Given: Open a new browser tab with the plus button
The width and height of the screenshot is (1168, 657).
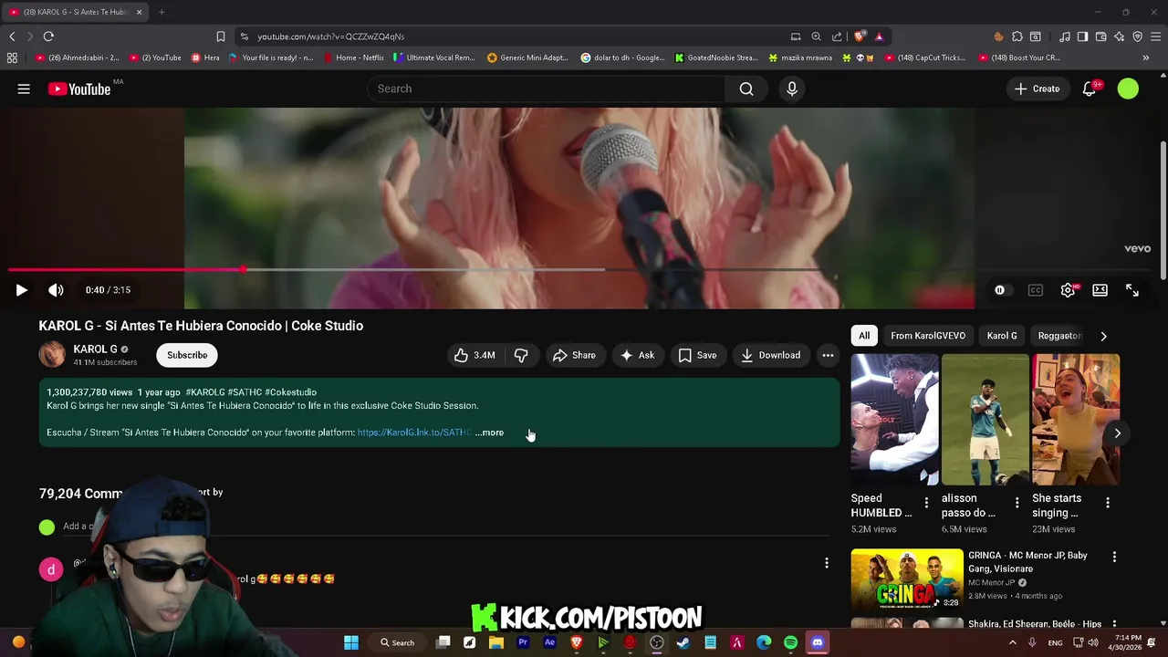Looking at the screenshot, I should click(x=162, y=12).
